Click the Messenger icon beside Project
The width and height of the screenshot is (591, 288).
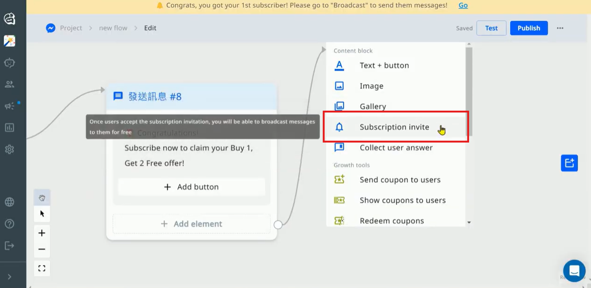point(50,28)
